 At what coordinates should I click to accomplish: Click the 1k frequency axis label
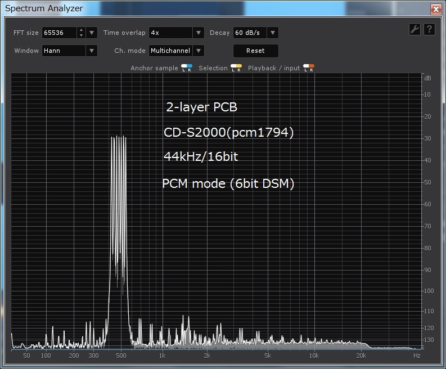[x=162, y=355]
